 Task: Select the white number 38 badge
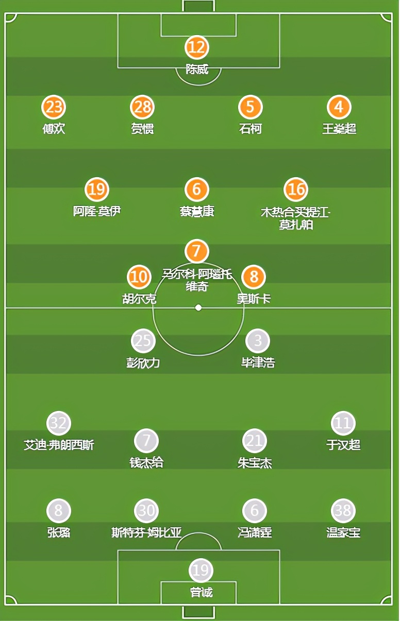pos(343,511)
